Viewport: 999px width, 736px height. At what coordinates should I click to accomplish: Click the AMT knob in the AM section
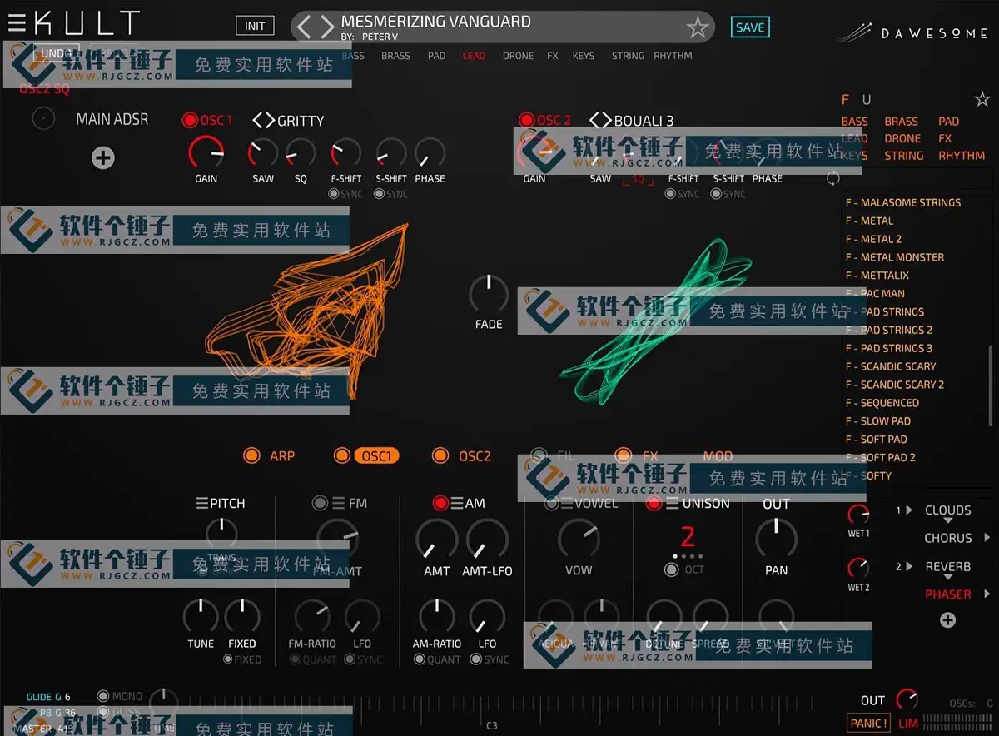pos(436,540)
